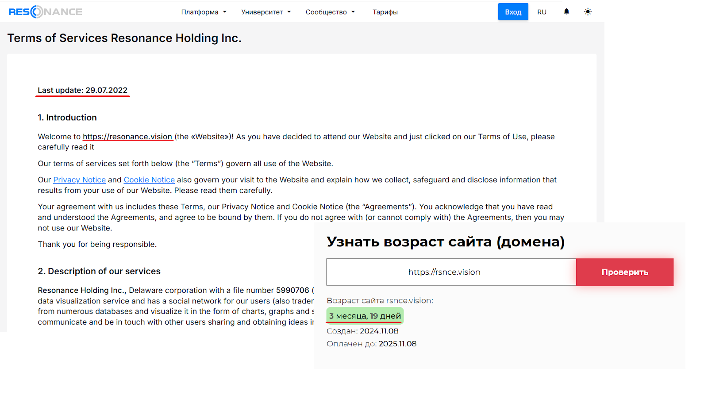
Task: Click the '1. Introduction' section heading
Action: tap(67, 118)
